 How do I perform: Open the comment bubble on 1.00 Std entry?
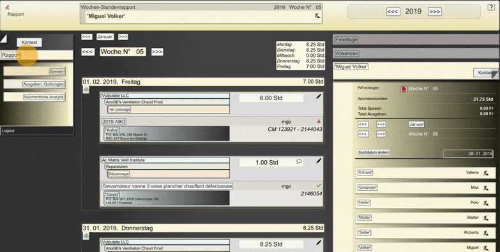coord(299,161)
